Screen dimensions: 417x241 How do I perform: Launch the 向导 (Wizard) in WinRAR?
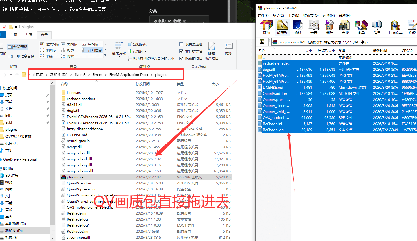361,28
